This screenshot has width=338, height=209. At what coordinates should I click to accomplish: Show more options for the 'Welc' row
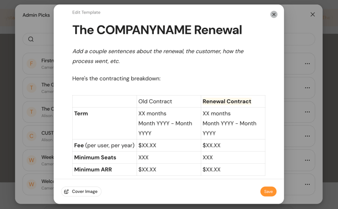[307, 184]
